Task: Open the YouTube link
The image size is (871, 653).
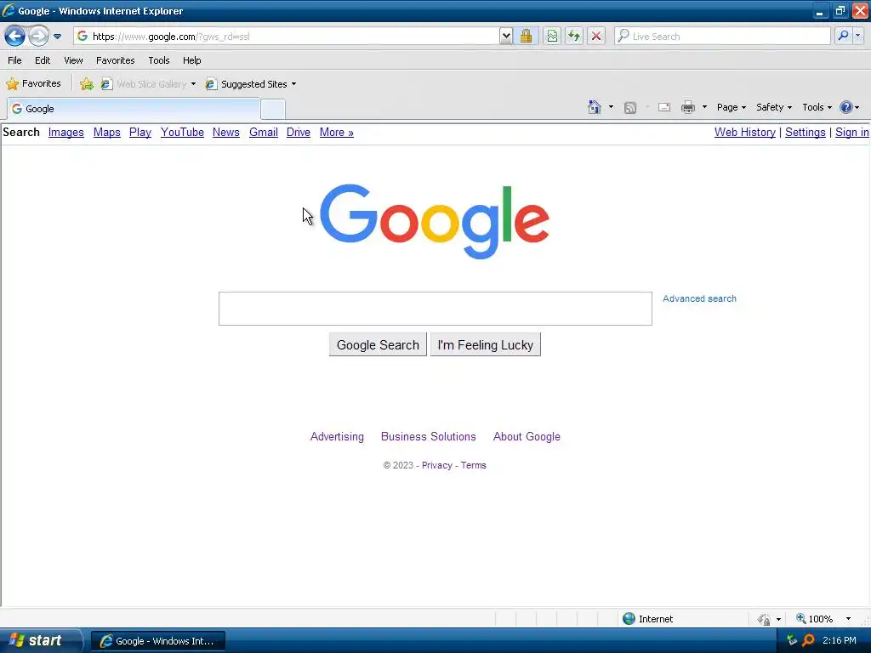Action: pyautogui.click(x=182, y=132)
